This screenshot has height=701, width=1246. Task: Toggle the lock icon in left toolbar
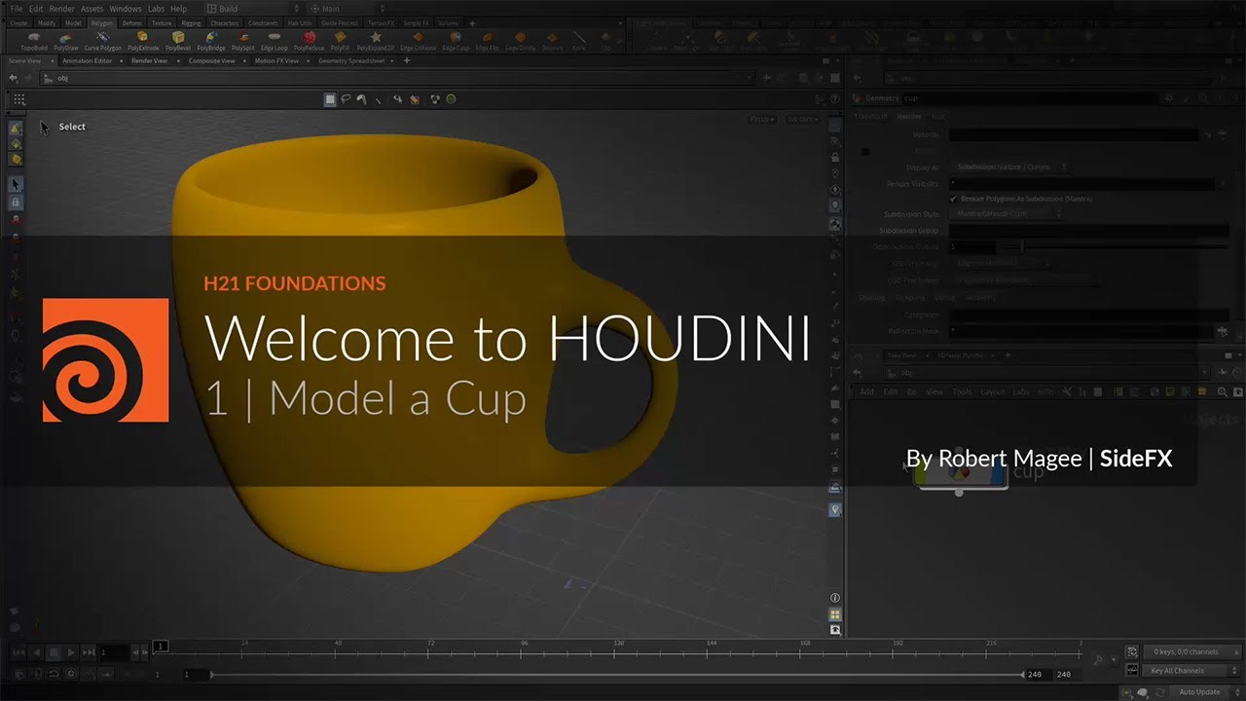point(16,202)
